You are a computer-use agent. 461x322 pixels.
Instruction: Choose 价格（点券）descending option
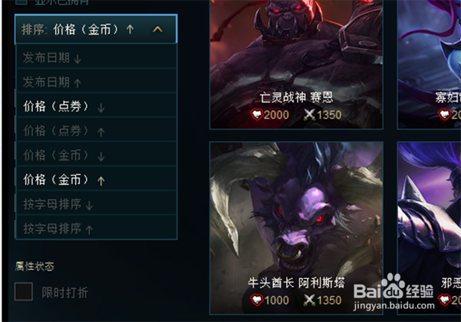pos(97,106)
